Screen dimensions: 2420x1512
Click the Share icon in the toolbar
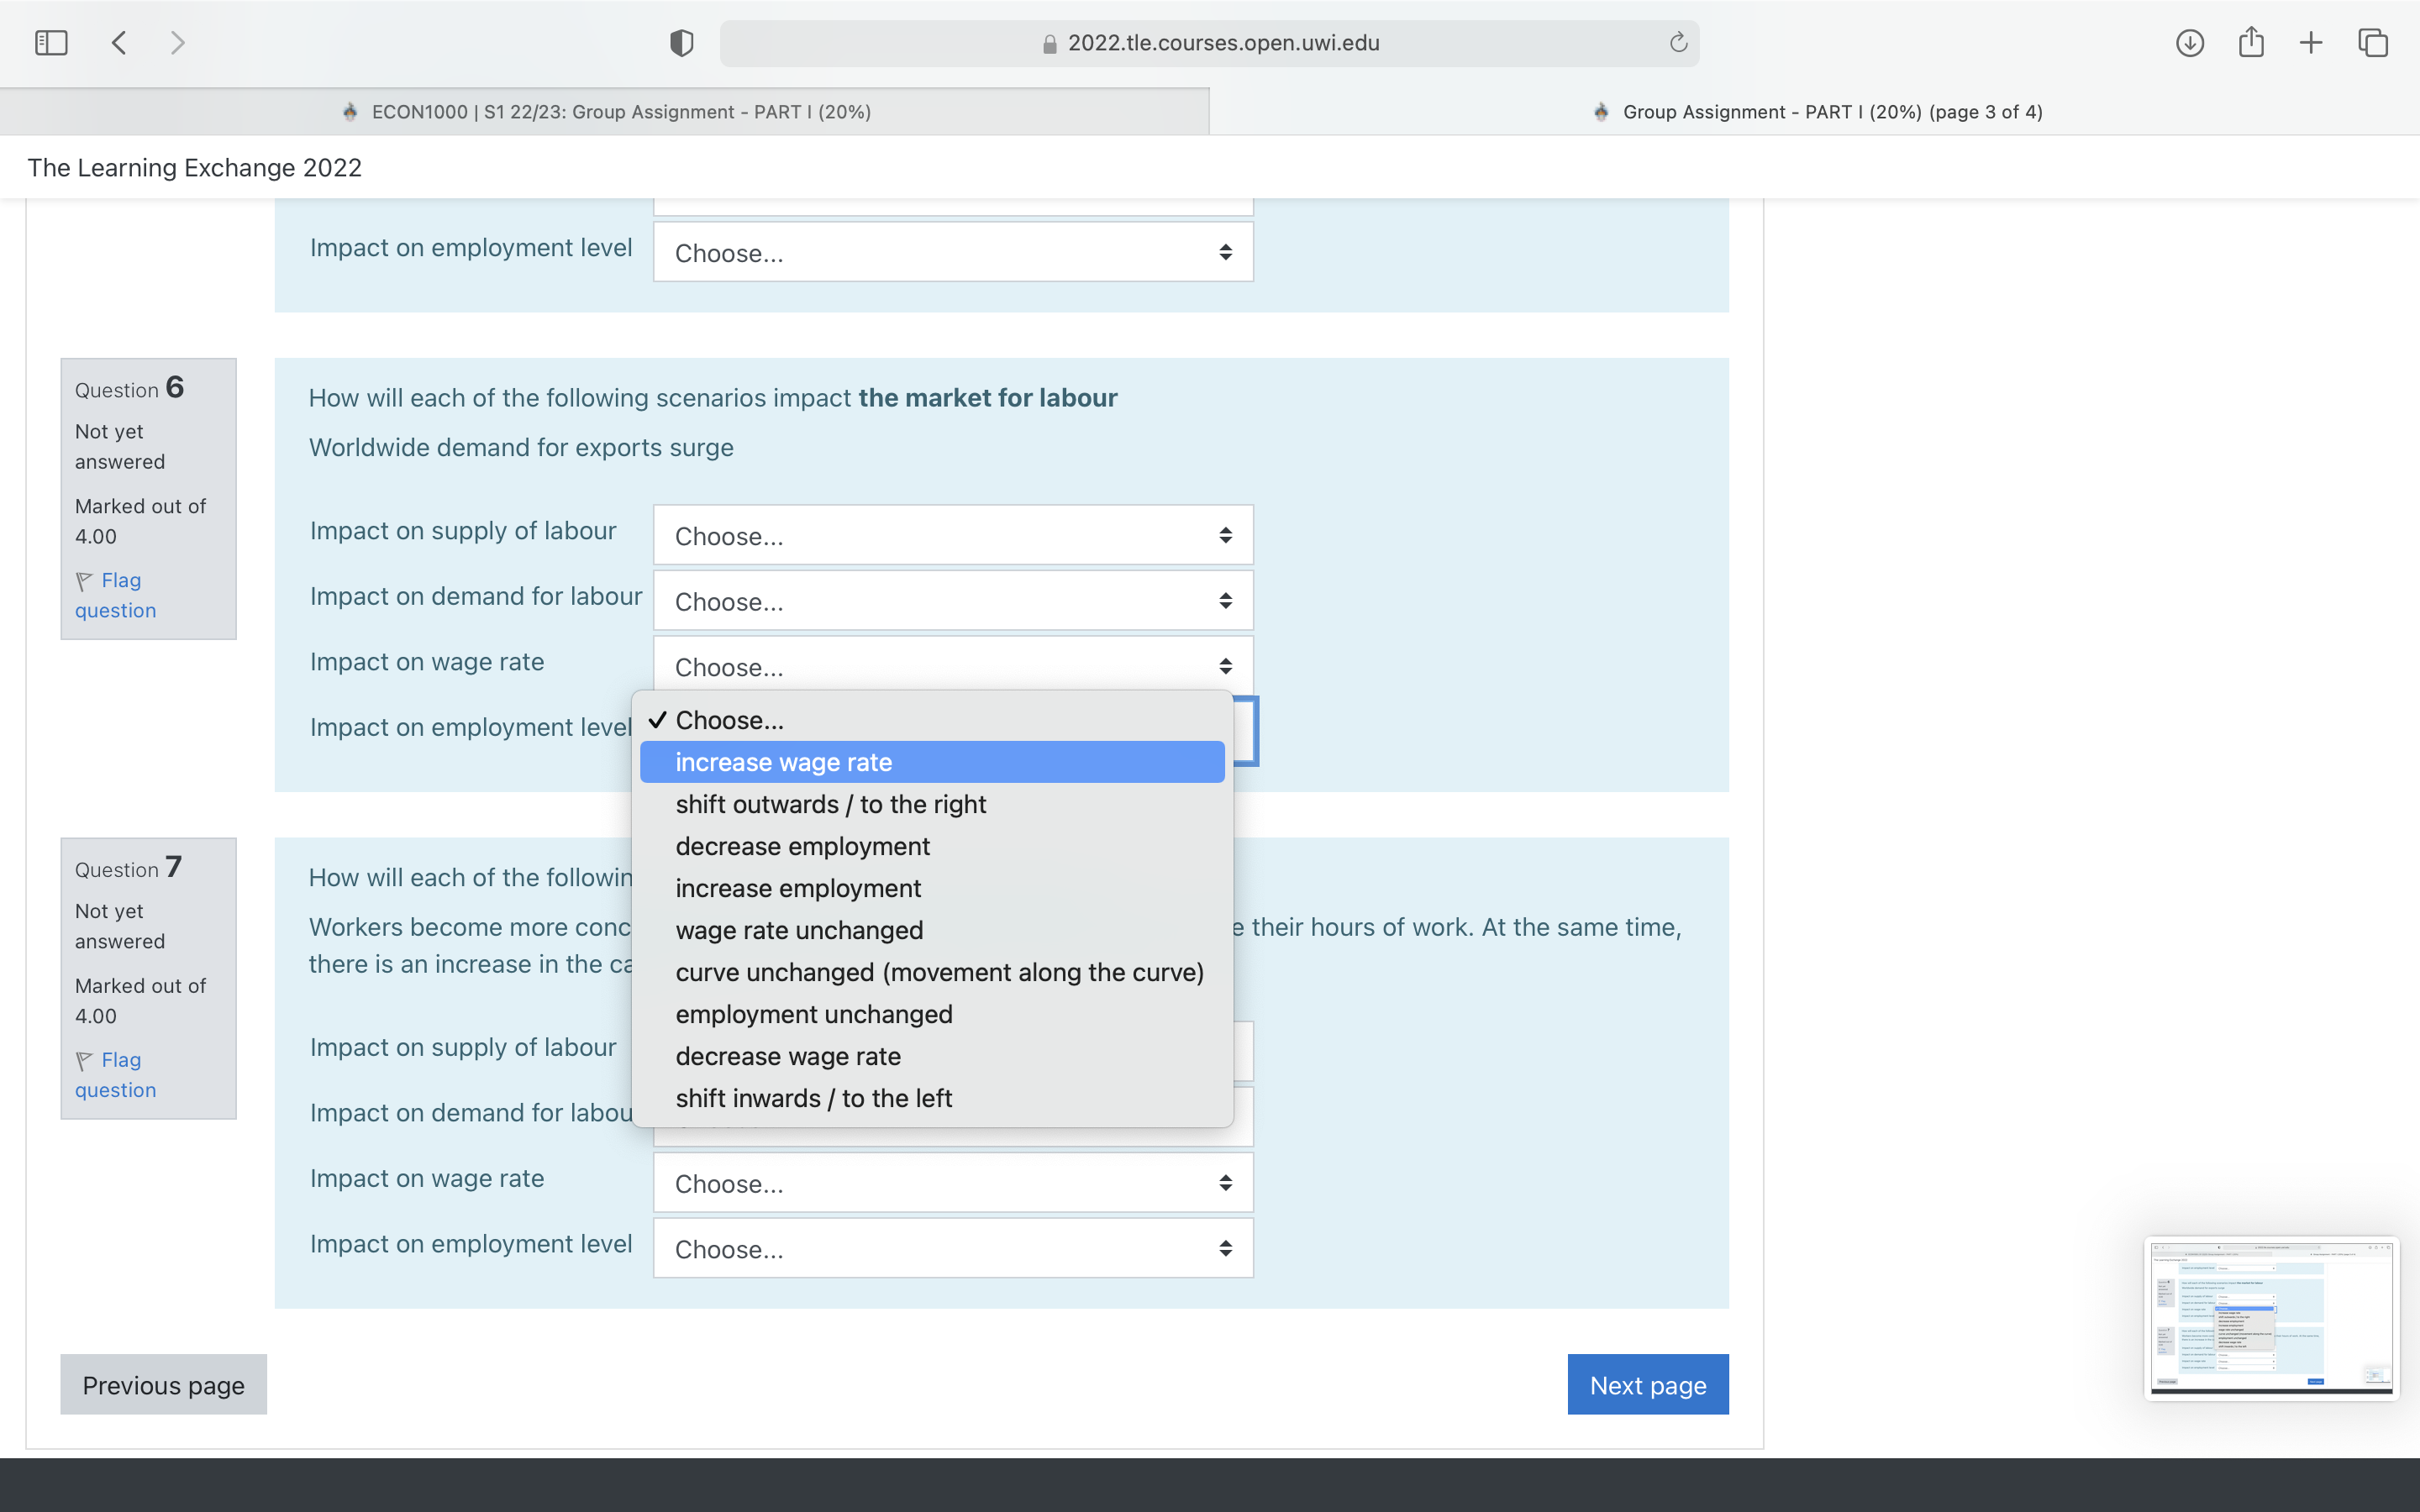point(2251,43)
